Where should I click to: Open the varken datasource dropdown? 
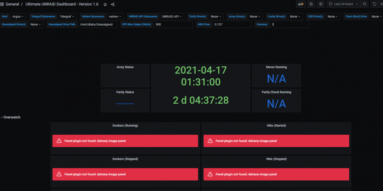tap(115, 16)
